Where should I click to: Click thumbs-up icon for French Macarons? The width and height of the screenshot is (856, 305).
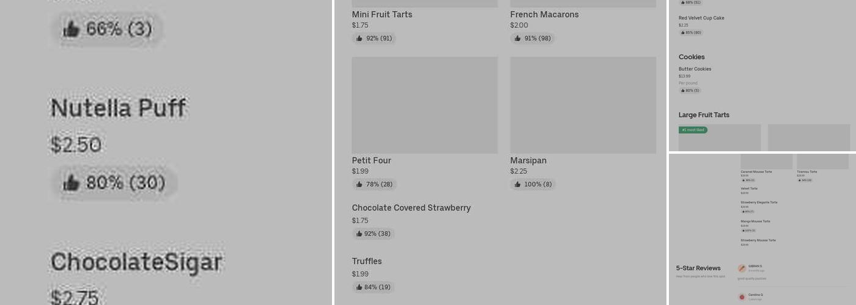[x=517, y=38]
